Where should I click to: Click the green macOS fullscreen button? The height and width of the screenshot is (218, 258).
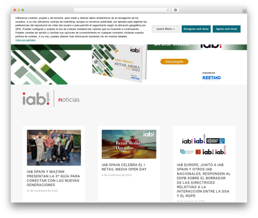23,10
